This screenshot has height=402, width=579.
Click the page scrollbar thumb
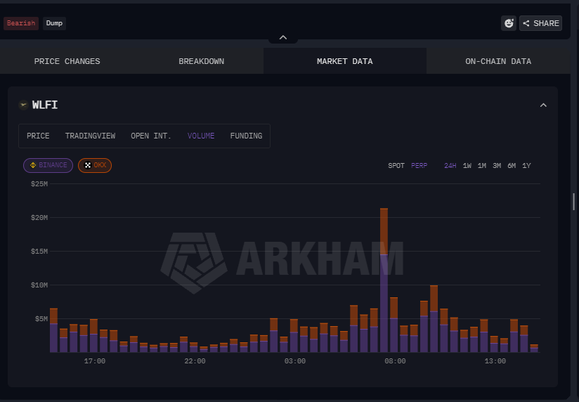point(573,202)
